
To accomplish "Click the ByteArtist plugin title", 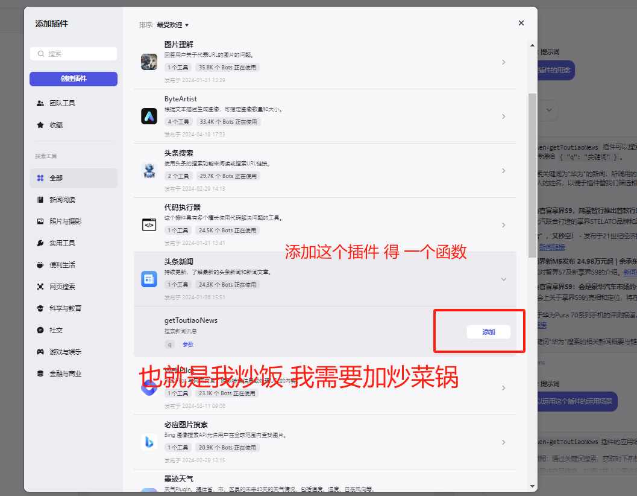I will (180, 99).
